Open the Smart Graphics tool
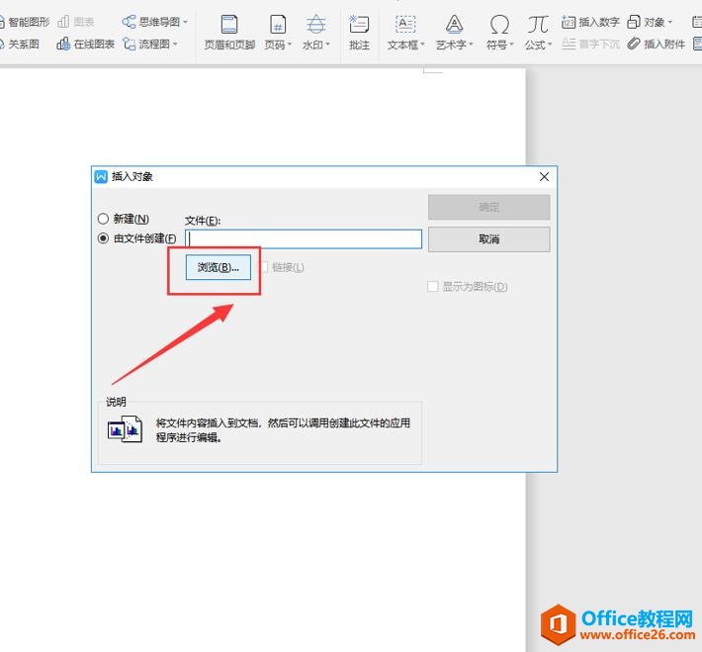This screenshot has height=652, width=702. 25,21
